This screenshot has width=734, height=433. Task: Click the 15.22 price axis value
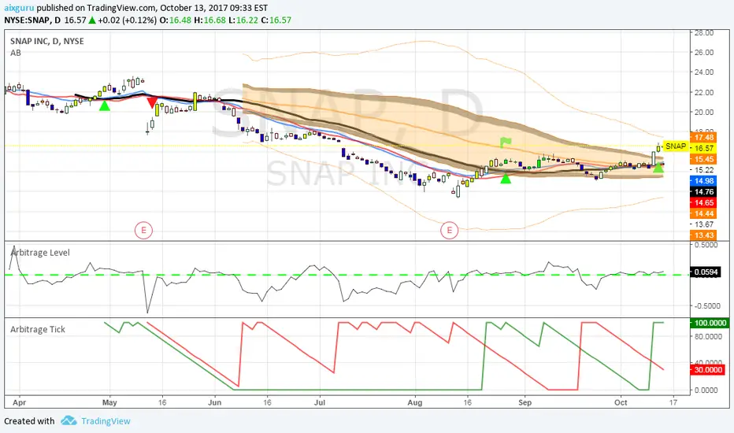pos(704,170)
